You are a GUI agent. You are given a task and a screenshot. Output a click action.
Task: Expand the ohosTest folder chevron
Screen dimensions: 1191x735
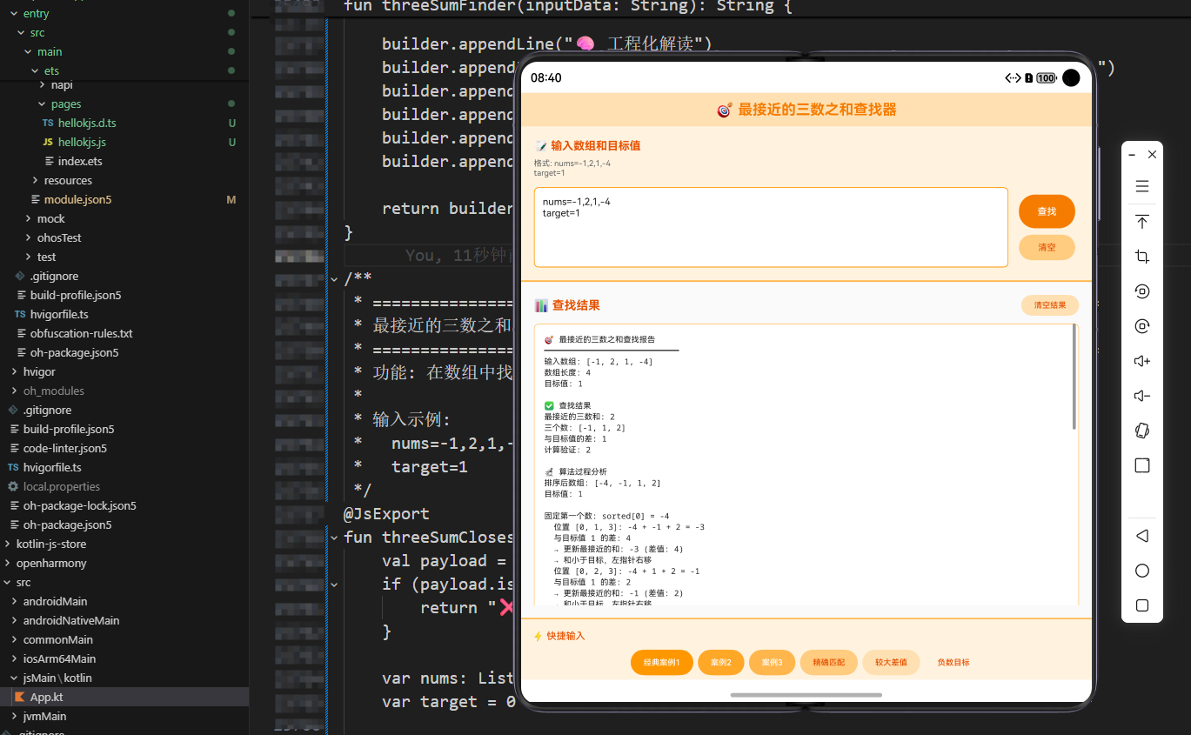pyautogui.click(x=29, y=237)
